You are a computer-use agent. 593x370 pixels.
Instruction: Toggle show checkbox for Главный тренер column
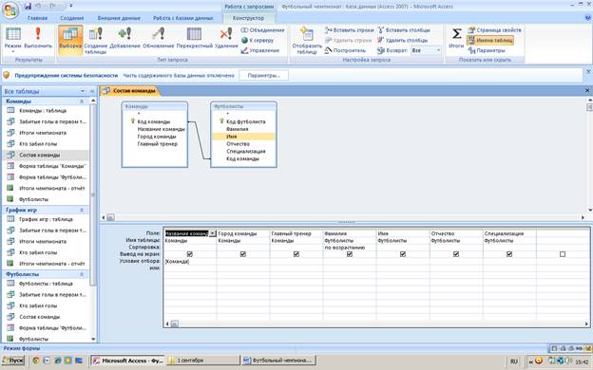tap(296, 254)
